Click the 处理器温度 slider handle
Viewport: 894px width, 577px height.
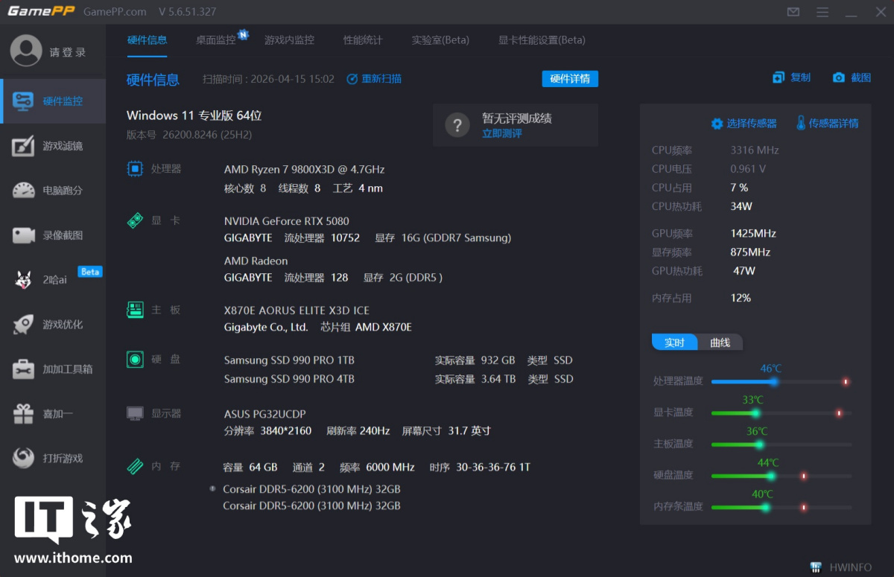[773, 382]
